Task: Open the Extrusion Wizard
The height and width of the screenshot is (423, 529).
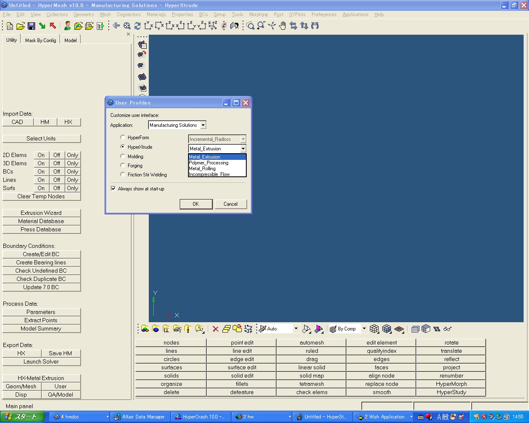Action: click(x=41, y=213)
